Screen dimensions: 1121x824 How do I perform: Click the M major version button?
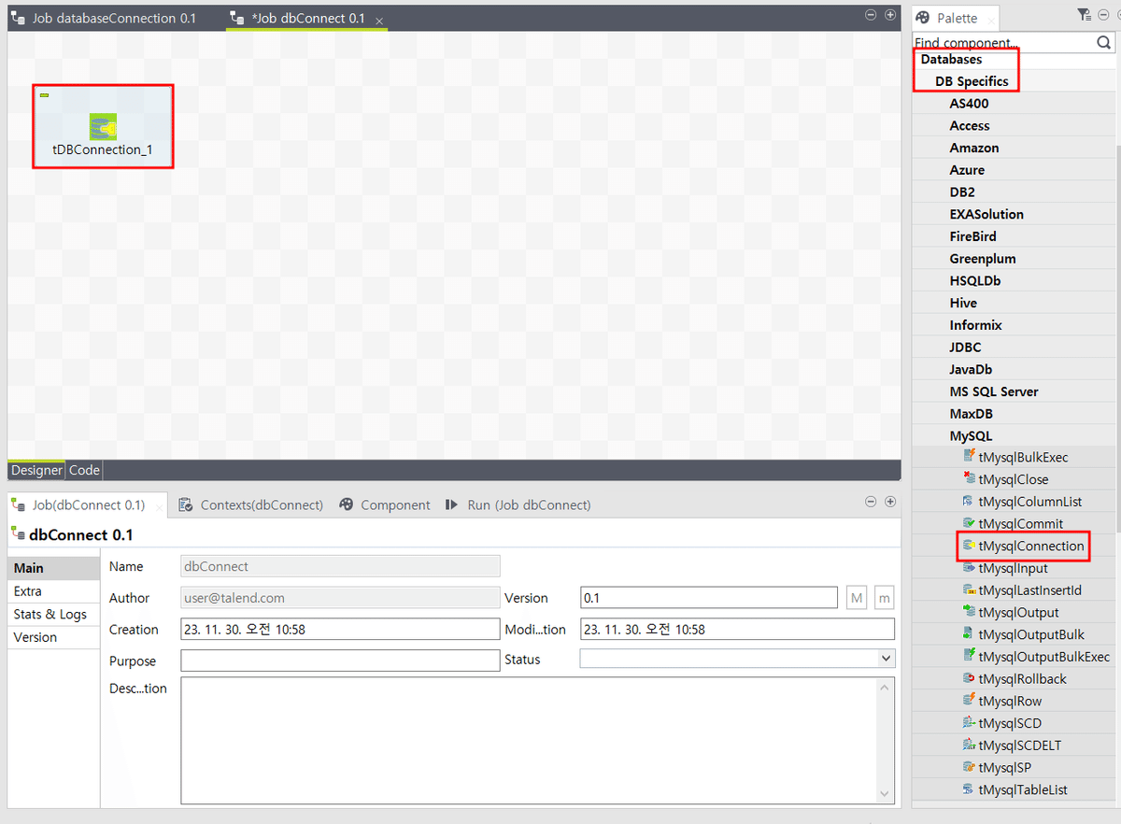(x=857, y=598)
